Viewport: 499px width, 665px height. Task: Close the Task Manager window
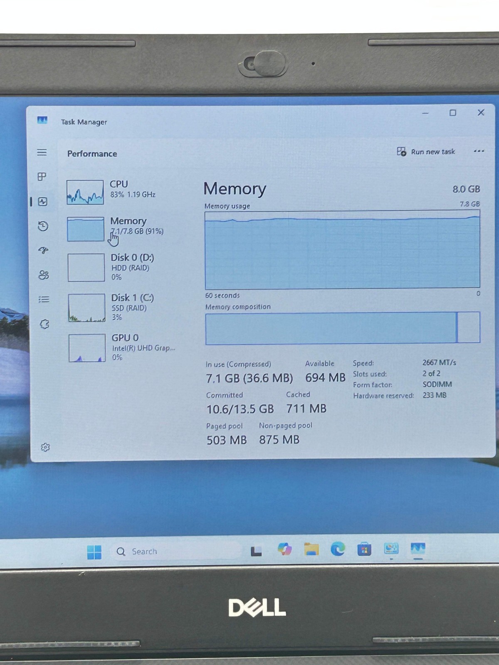pyautogui.click(x=481, y=113)
